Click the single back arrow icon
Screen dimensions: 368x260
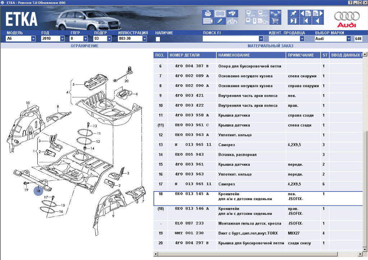pyautogui.click(x=318, y=21)
